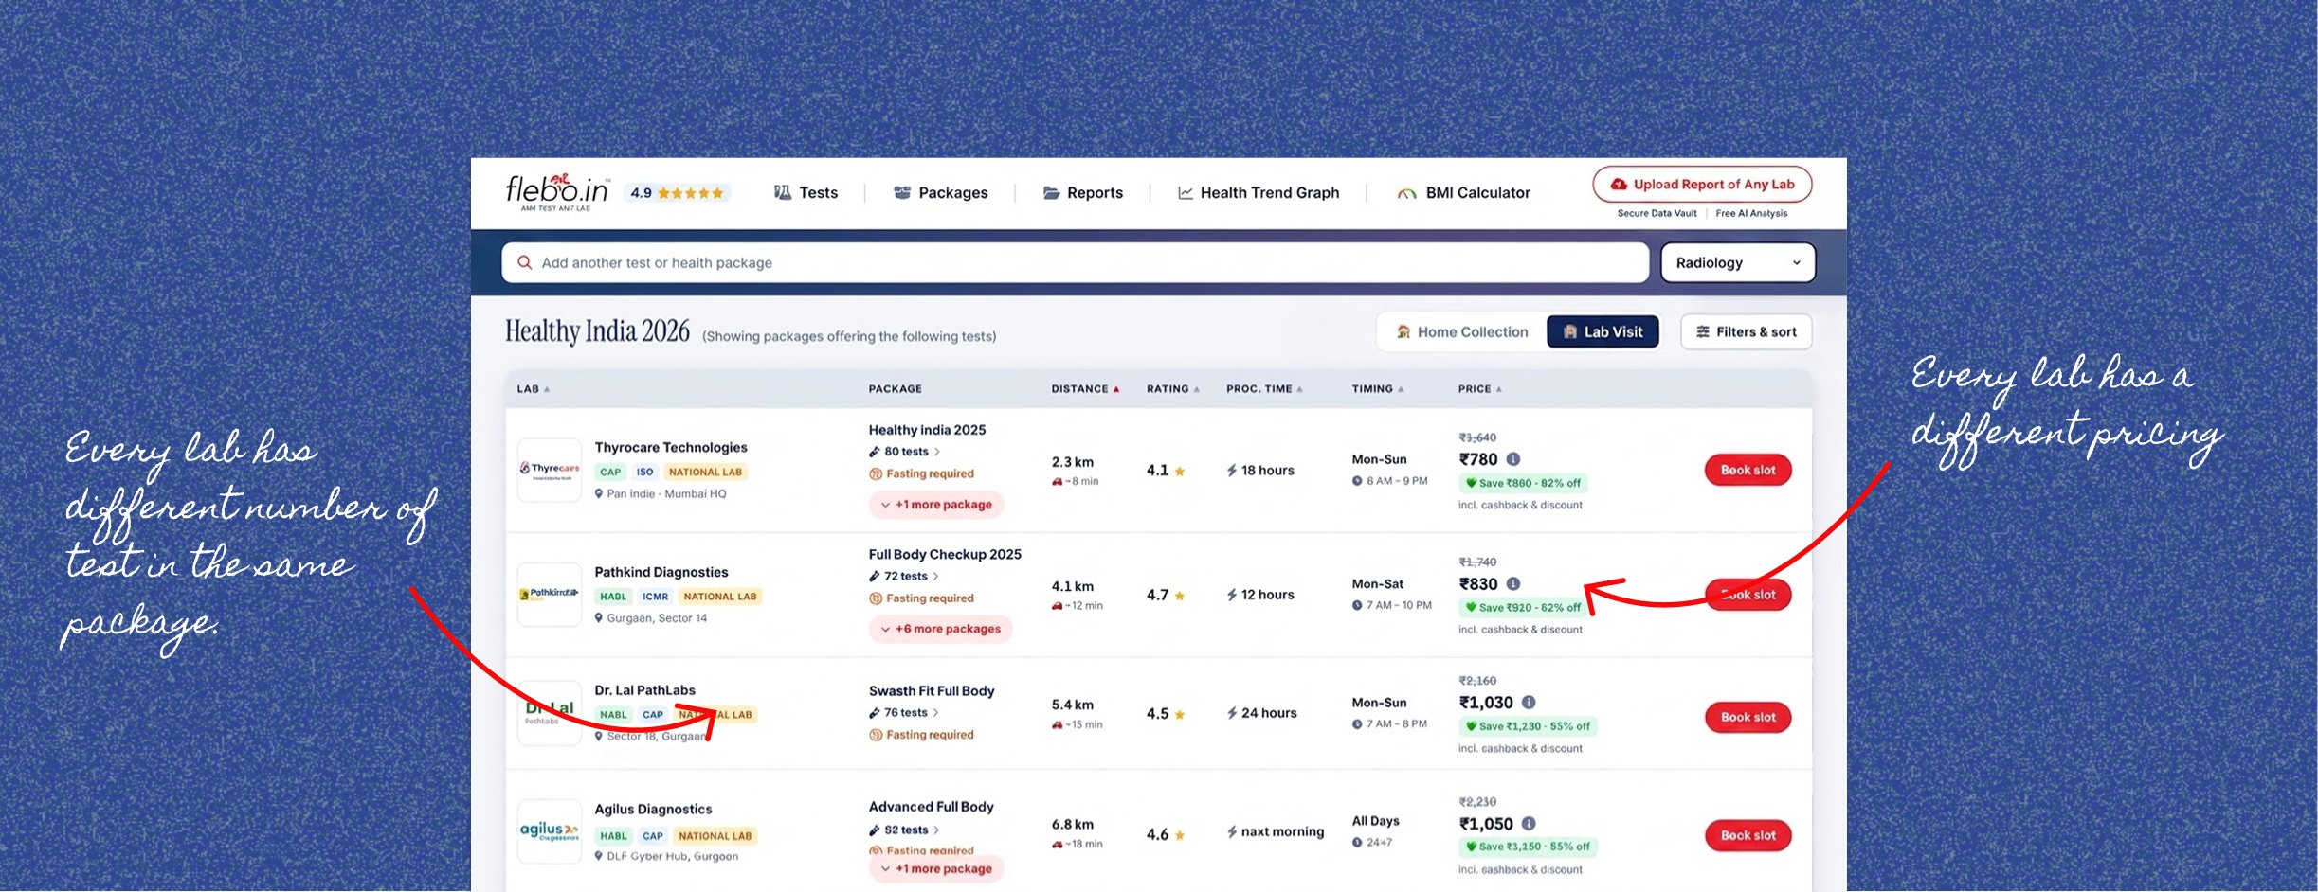Expand +6 more packages for Pathkind
Image resolution: width=2318 pixels, height=892 pixels.
940,629
